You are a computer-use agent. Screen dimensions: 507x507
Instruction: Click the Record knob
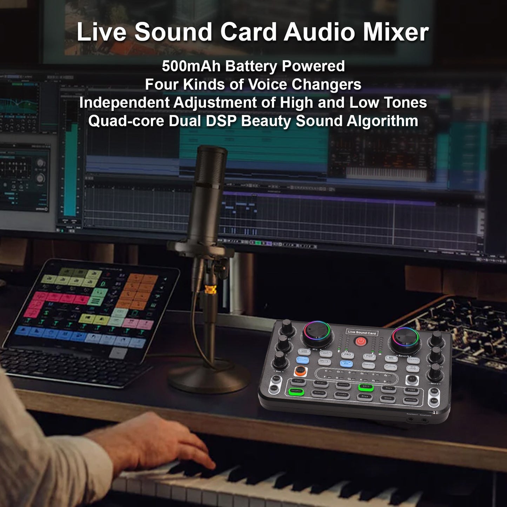tap(435, 372)
